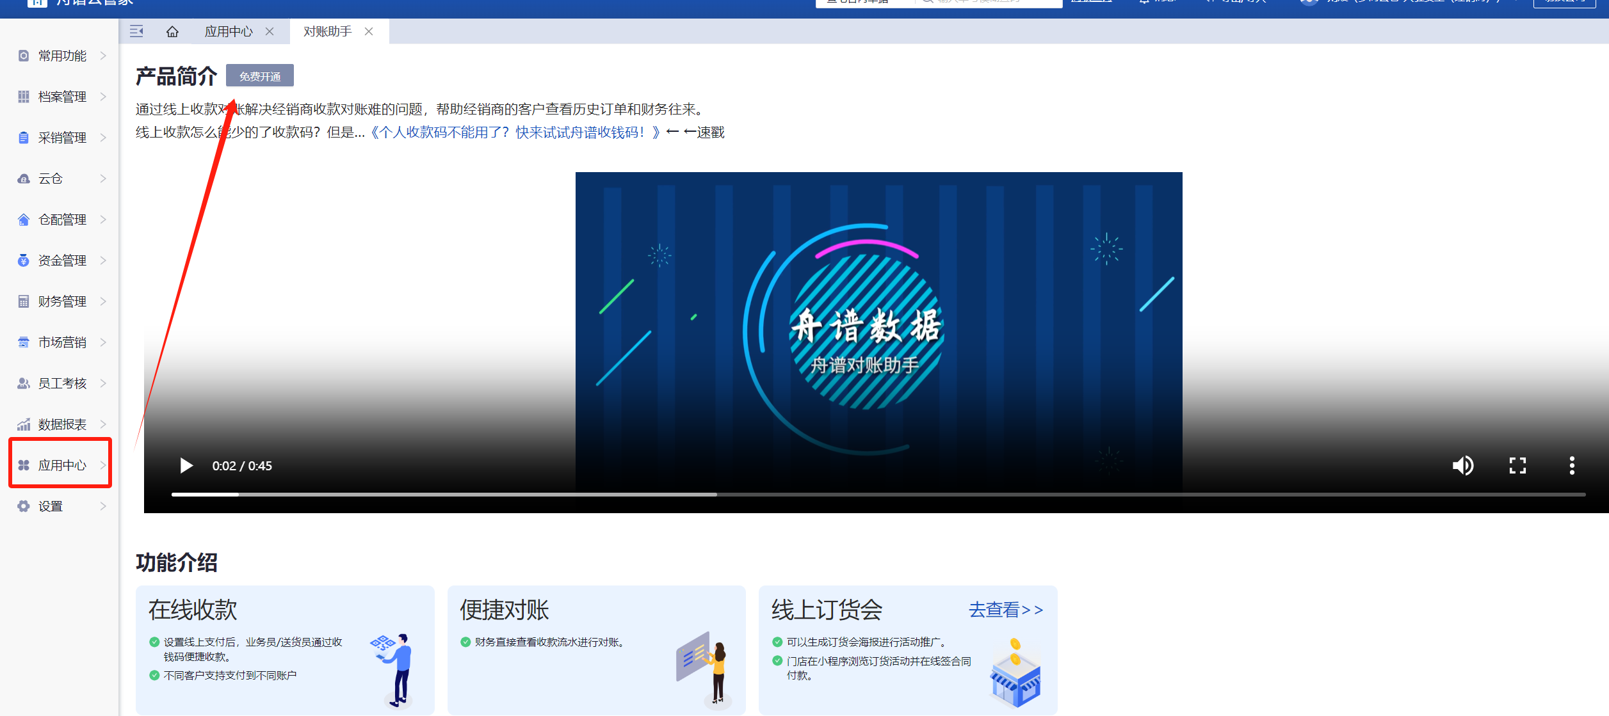Image resolution: width=1609 pixels, height=716 pixels.
Task: Switch to the 应用中心 tab
Action: 229,31
